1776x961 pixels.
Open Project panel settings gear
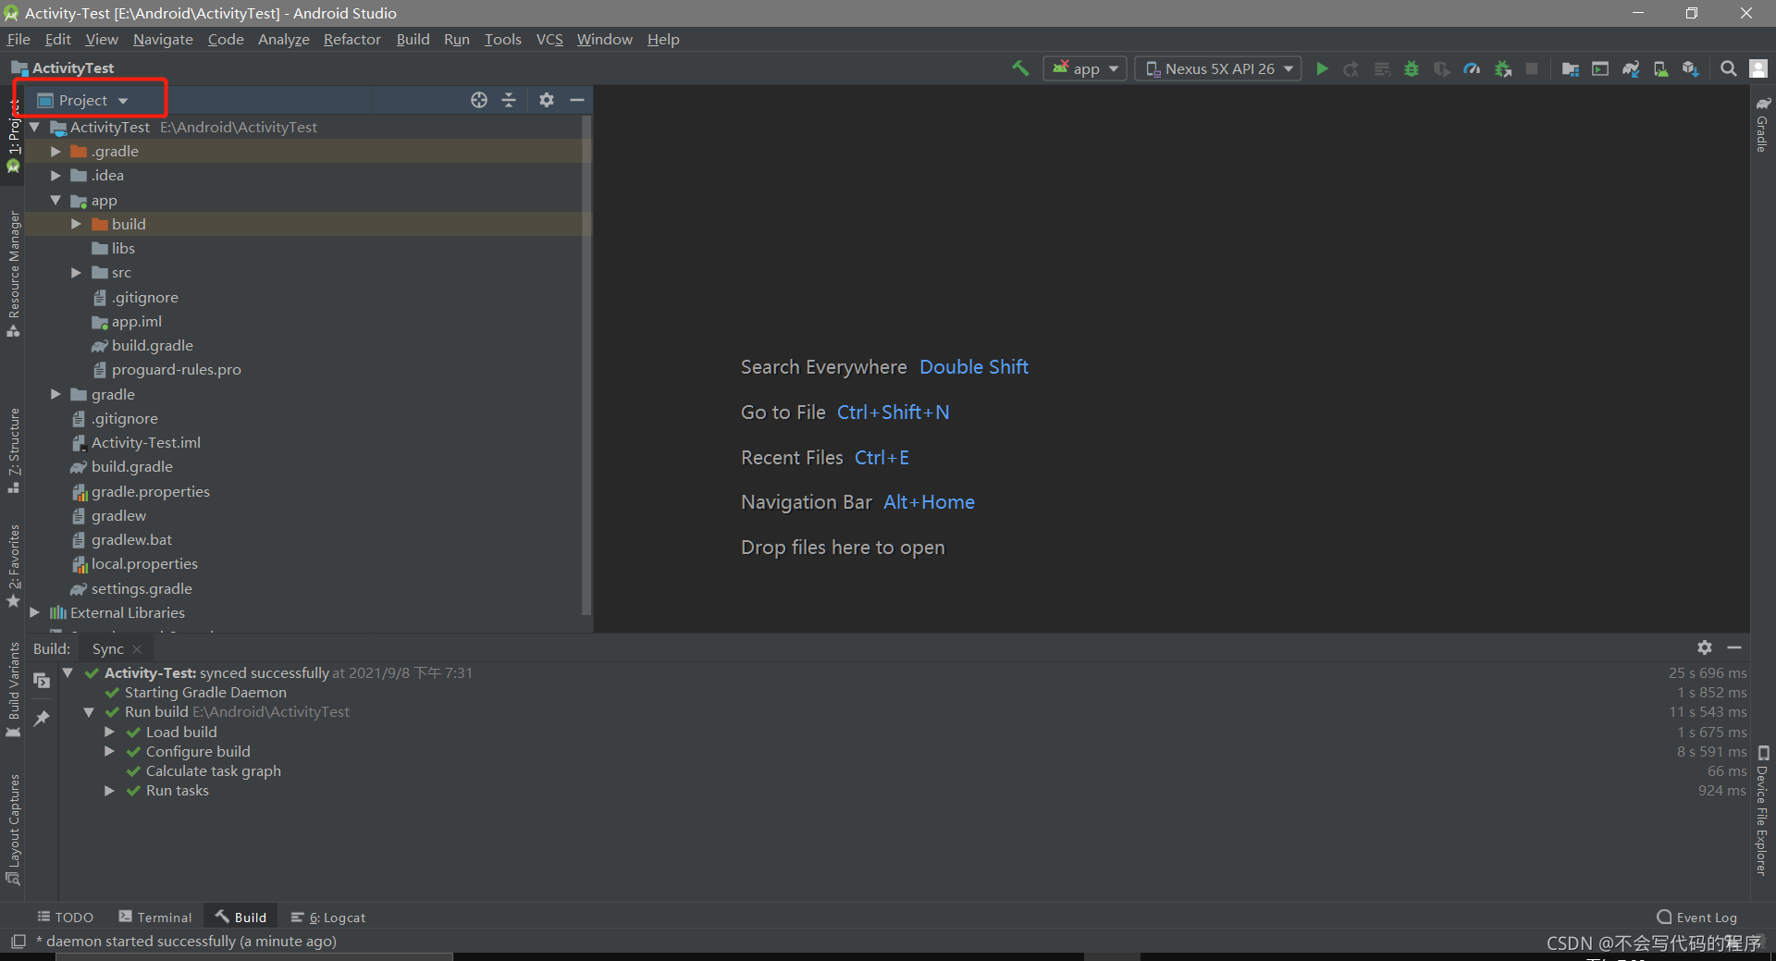(x=547, y=100)
